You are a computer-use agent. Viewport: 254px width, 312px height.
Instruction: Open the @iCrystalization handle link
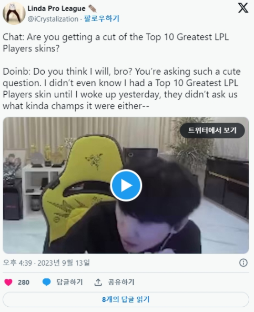coord(53,19)
